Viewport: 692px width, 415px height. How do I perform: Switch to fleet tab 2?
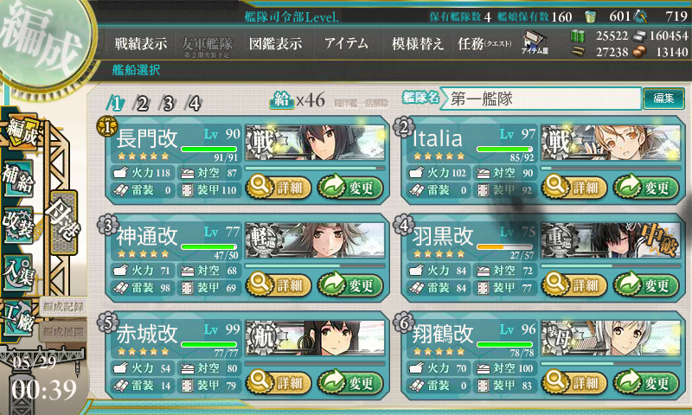[141, 104]
